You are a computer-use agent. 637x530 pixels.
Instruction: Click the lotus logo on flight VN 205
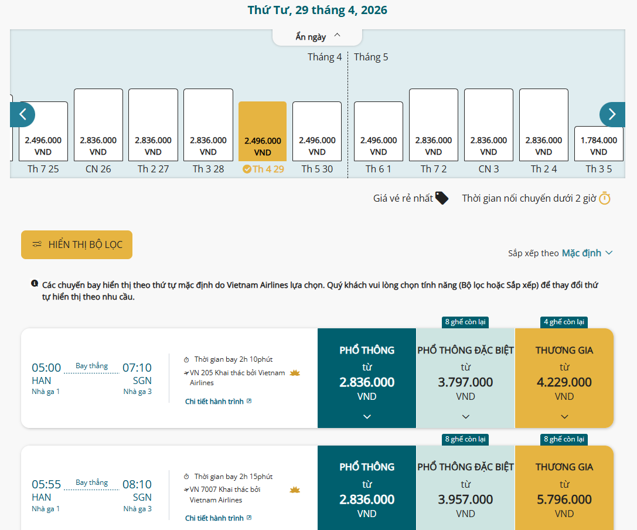[295, 373]
